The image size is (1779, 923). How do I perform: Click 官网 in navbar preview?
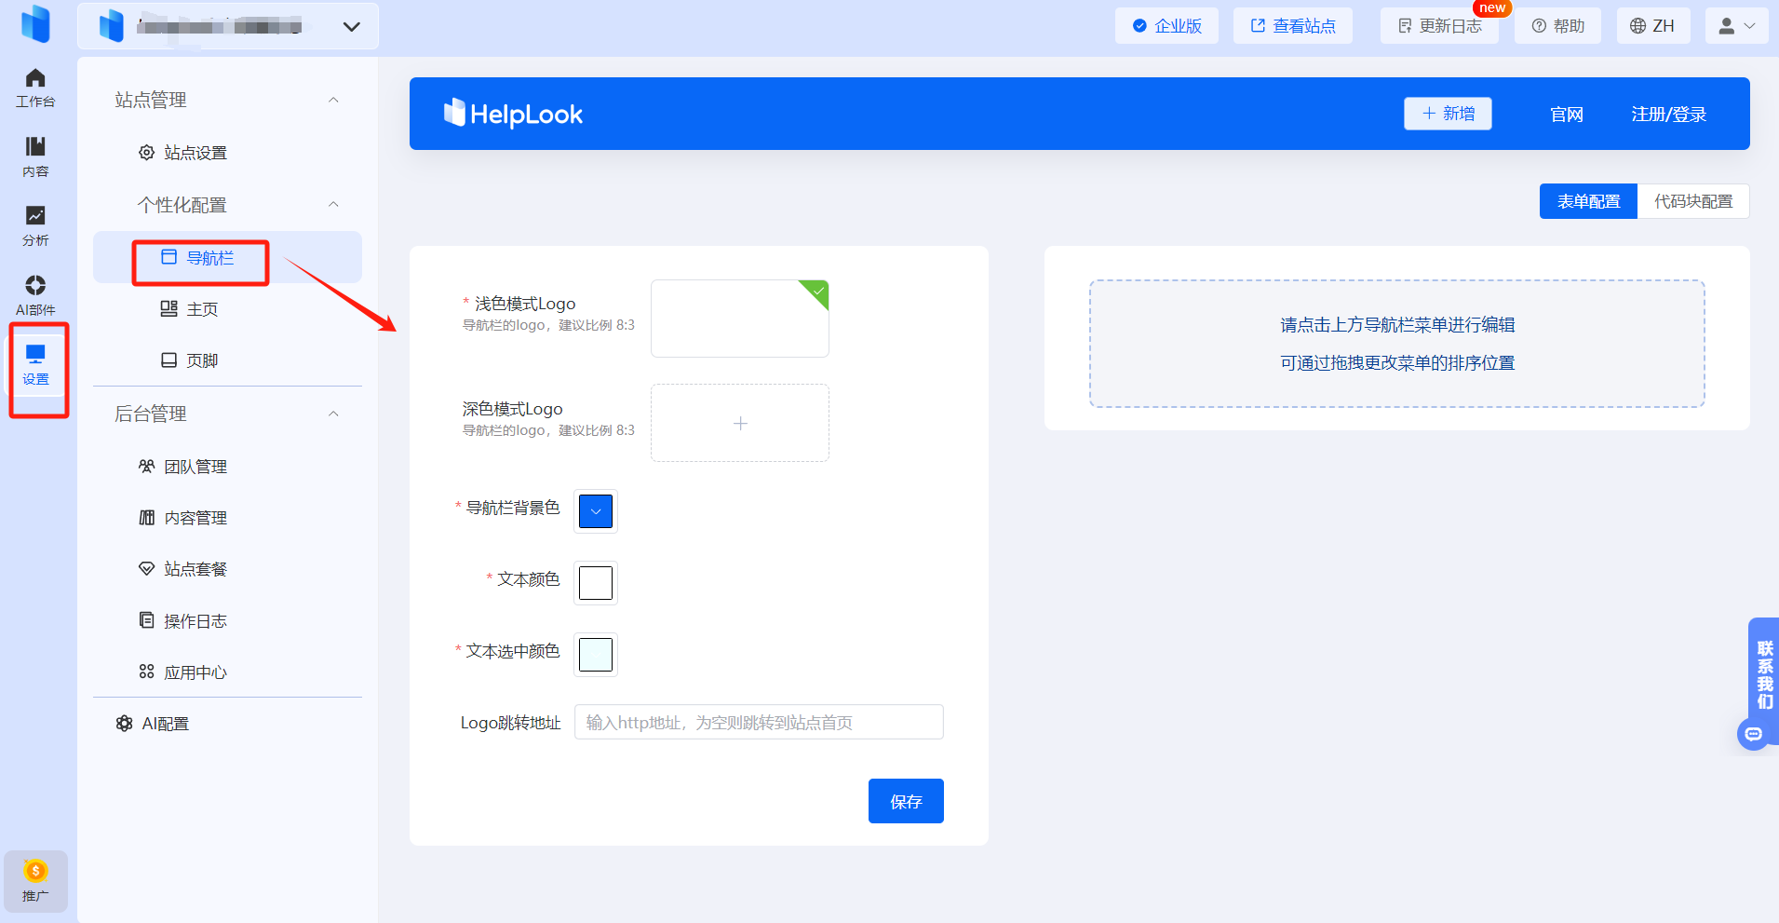[x=1567, y=115]
